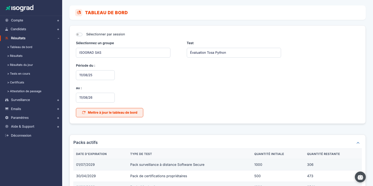
Task: Click the Tableau de bord pie chart icon
Action: 79,13
